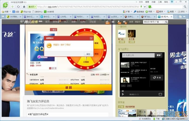Open 登录管家 key icon in toolbar

coord(139,12)
